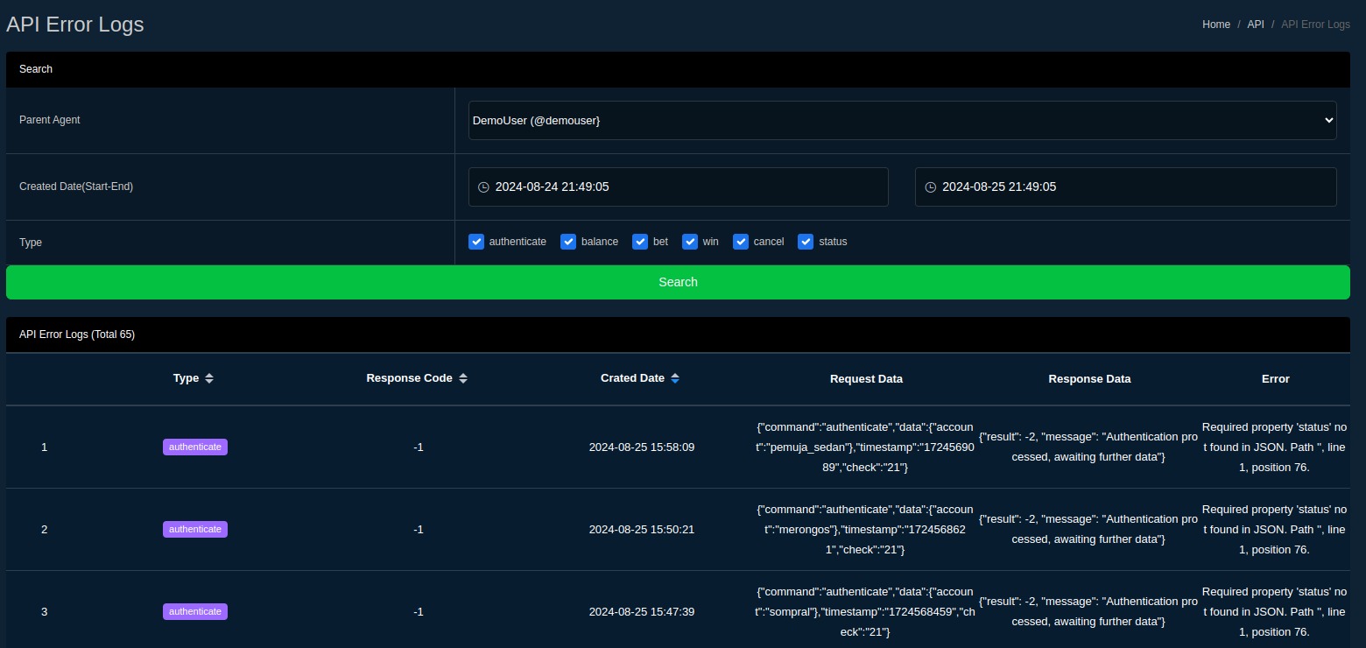Click the green Search button
Image resolution: width=1366 pixels, height=648 pixels.
pos(678,282)
